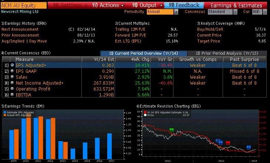Select the Operating Profit radio button
The image size is (270, 163).
click(12, 89)
